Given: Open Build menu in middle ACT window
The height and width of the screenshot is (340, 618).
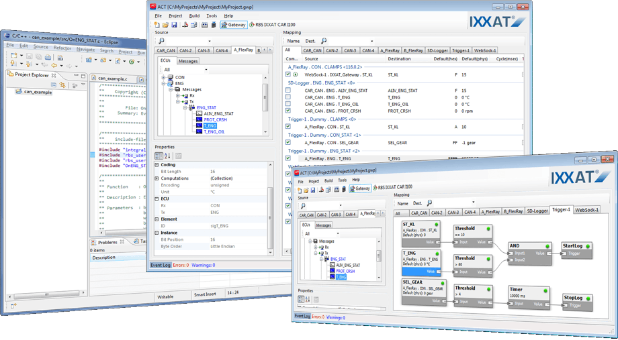Looking at the screenshot, I should pos(194,15).
